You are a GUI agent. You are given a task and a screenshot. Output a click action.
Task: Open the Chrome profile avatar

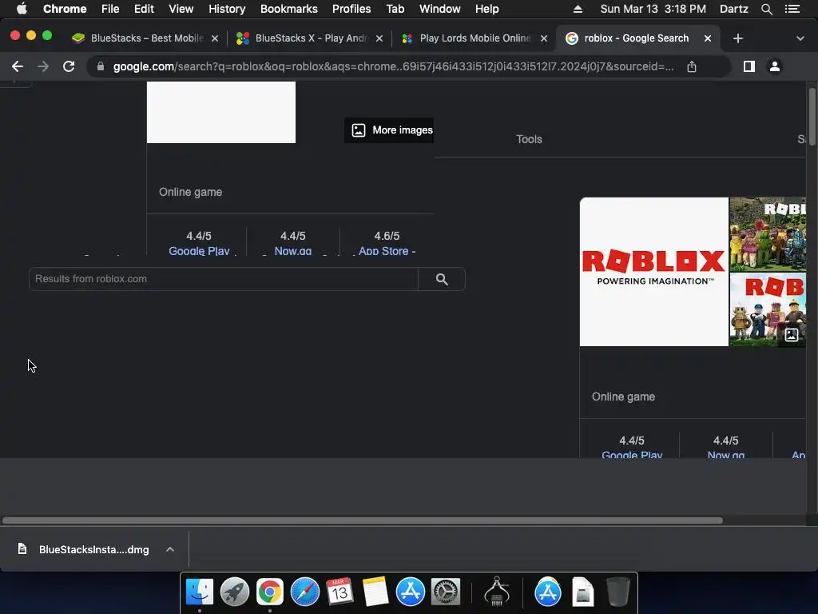(775, 66)
